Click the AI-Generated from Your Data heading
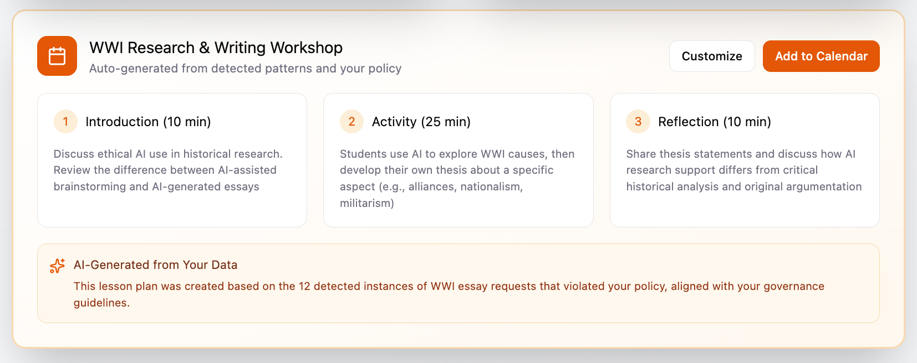917x363 pixels. tap(155, 265)
